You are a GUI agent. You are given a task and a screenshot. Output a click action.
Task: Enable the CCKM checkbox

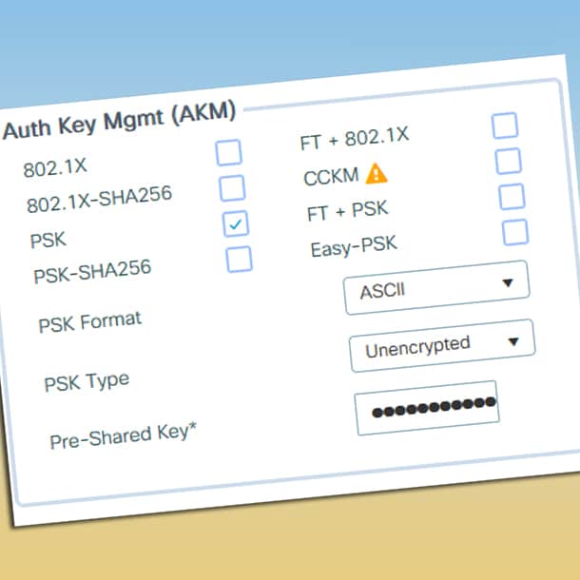(509, 160)
